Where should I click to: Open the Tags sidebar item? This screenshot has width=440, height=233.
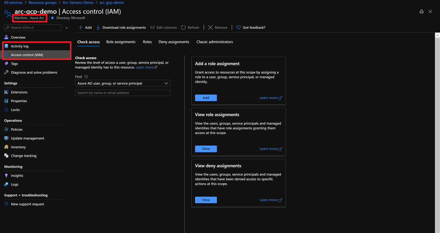coord(14,64)
